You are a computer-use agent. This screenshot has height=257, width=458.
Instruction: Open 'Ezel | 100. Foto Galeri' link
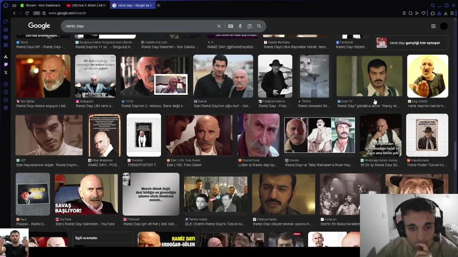coord(184,165)
